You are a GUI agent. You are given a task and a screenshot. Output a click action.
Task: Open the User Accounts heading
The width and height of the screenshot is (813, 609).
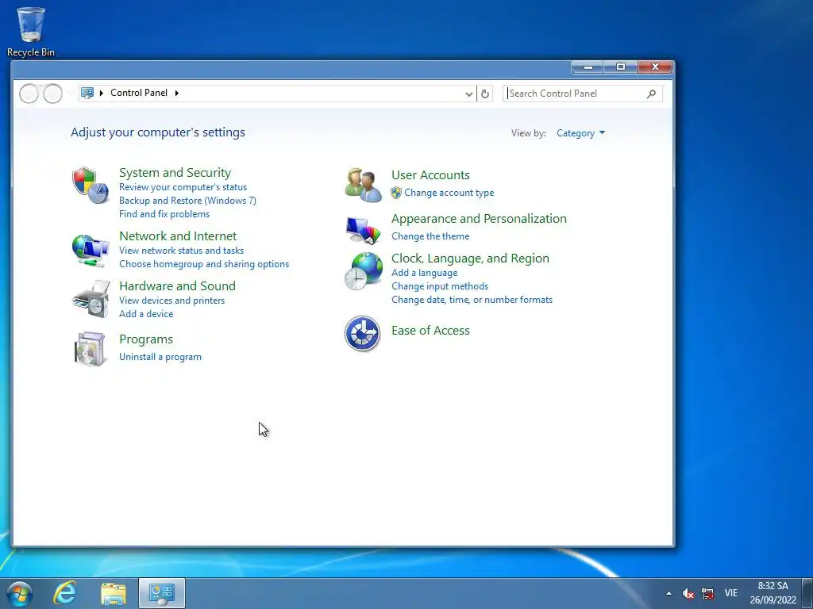(430, 175)
